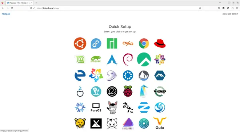240x132 pixels.
Task: Choose the Red Hat fedora logo
Action: [160, 43]
